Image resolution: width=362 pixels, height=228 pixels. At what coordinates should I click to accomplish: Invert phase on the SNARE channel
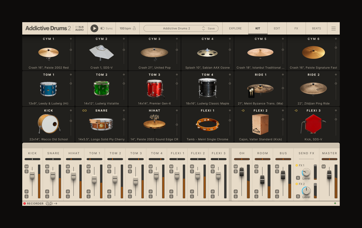47,191
